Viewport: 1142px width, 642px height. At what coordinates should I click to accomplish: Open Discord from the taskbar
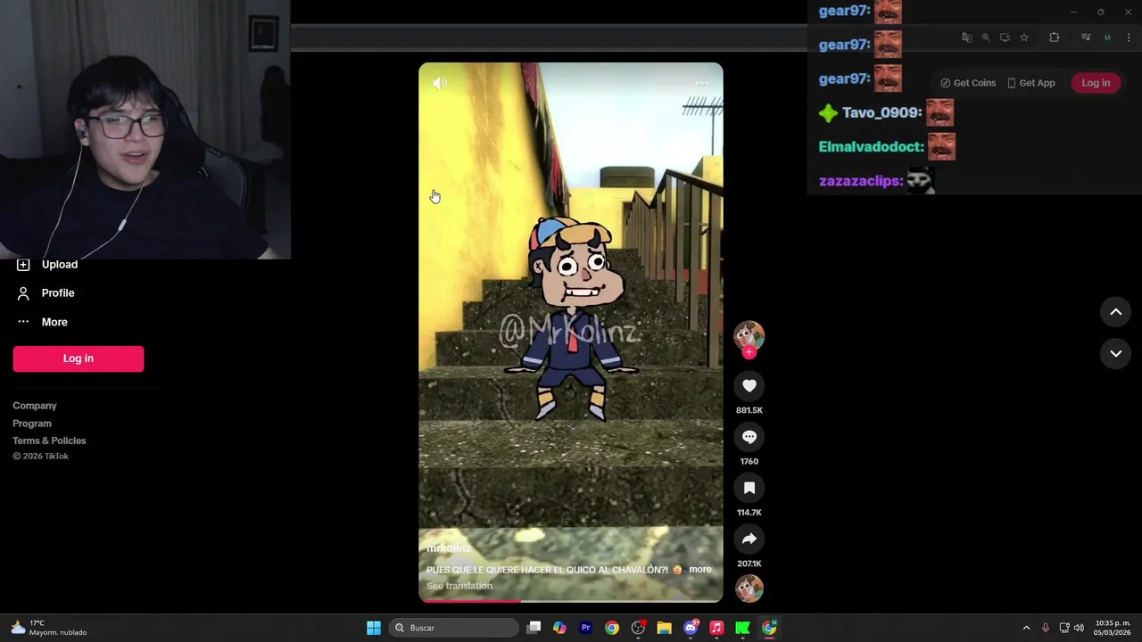690,628
